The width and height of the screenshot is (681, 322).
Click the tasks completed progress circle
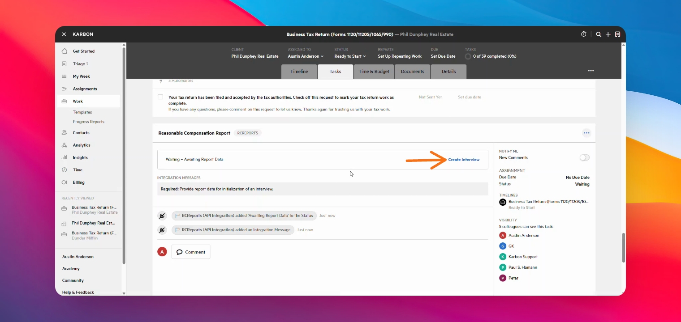point(468,56)
